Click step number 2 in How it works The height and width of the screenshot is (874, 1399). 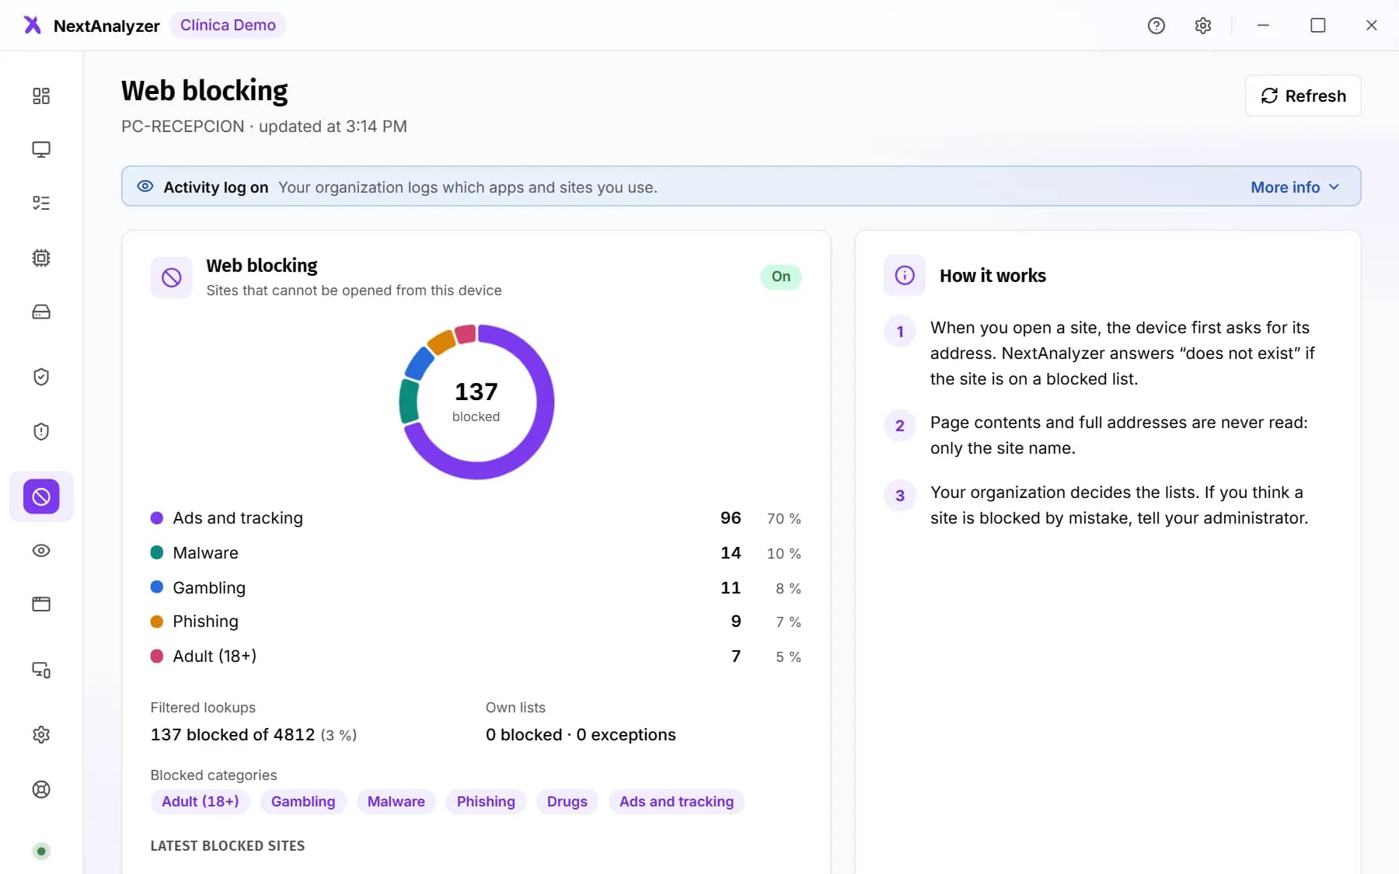(900, 426)
